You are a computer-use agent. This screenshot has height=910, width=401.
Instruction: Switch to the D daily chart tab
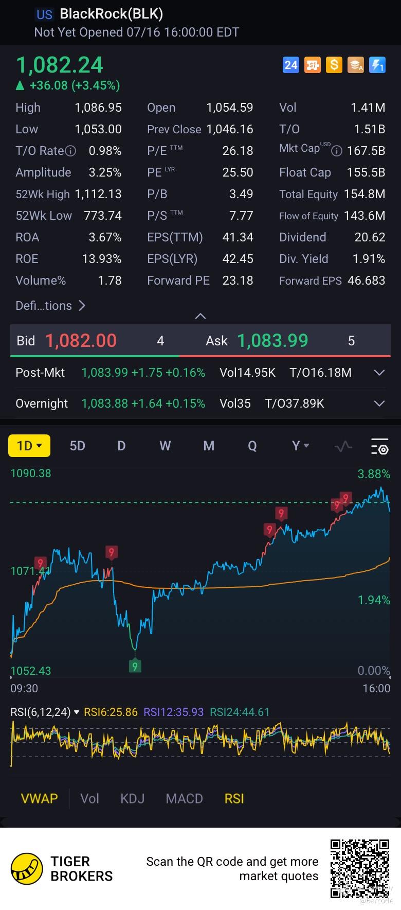(x=121, y=446)
